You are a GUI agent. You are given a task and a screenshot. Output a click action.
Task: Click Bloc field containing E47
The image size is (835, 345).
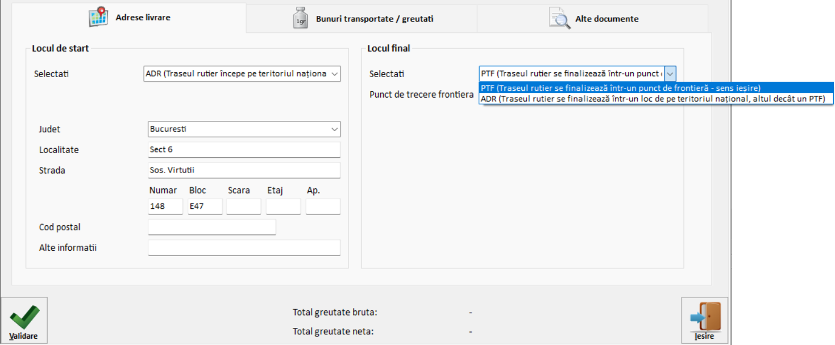(x=205, y=207)
